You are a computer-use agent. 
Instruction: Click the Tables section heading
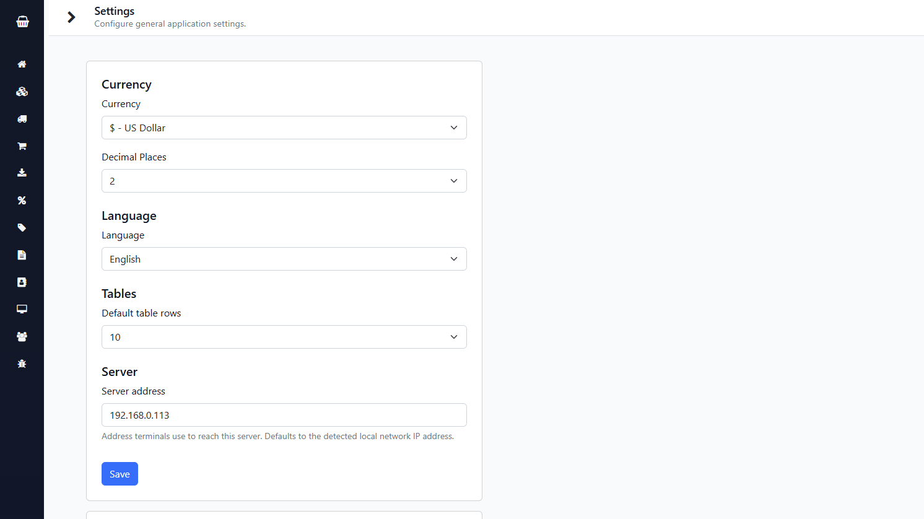click(x=119, y=294)
